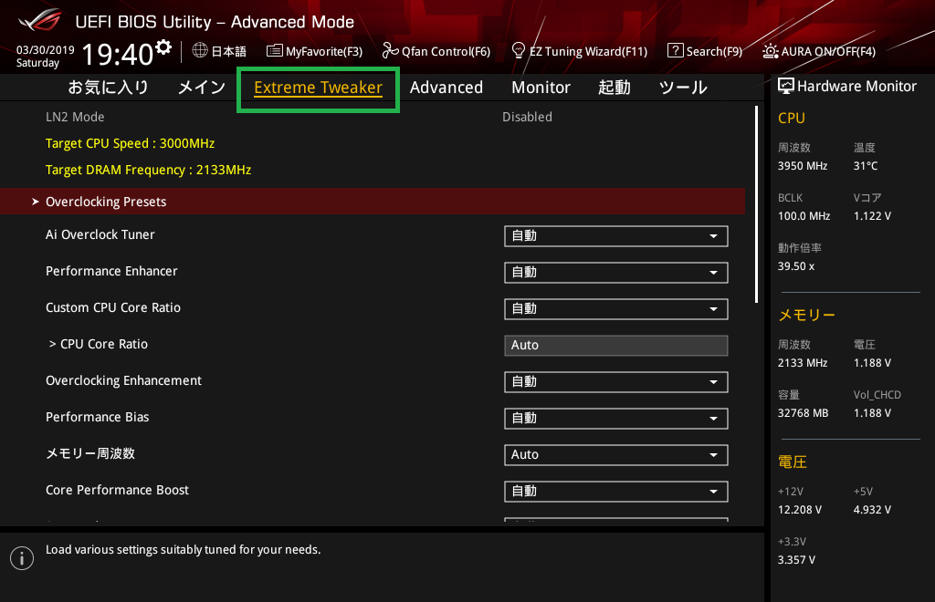This screenshot has width=935, height=602.
Task: Click the CPU Core Ratio Auto field
Action: click(616, 346)
